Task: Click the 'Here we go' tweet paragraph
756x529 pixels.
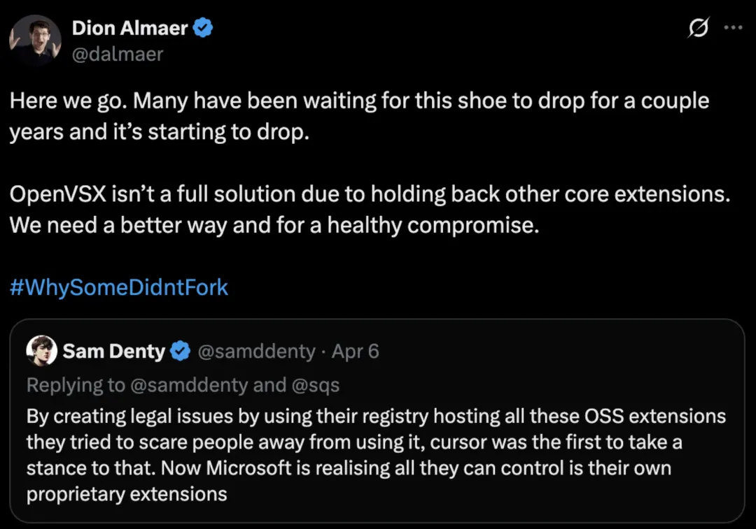Action: click(x=359, y=116)
